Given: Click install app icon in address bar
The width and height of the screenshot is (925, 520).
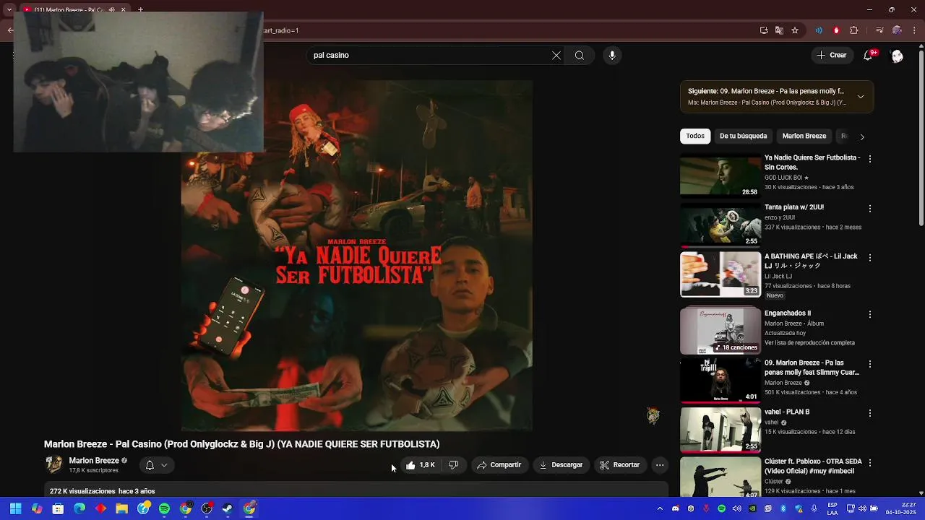Looking at the screenshot, I should (x=764, y=30).
